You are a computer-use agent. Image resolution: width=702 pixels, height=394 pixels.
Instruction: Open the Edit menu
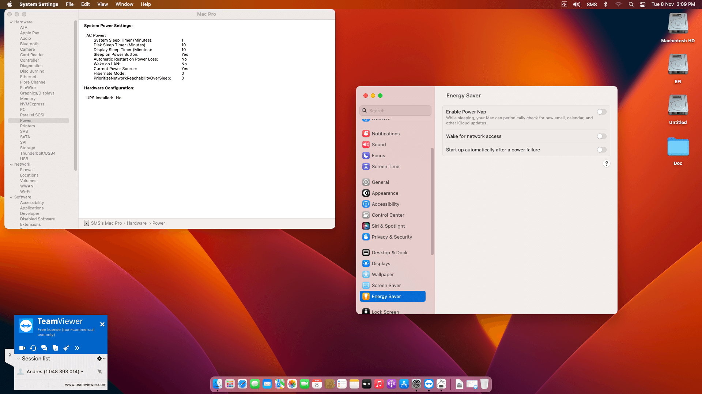click(x=86, y=4)
